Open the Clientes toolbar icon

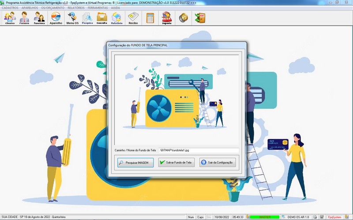(10, 18)
